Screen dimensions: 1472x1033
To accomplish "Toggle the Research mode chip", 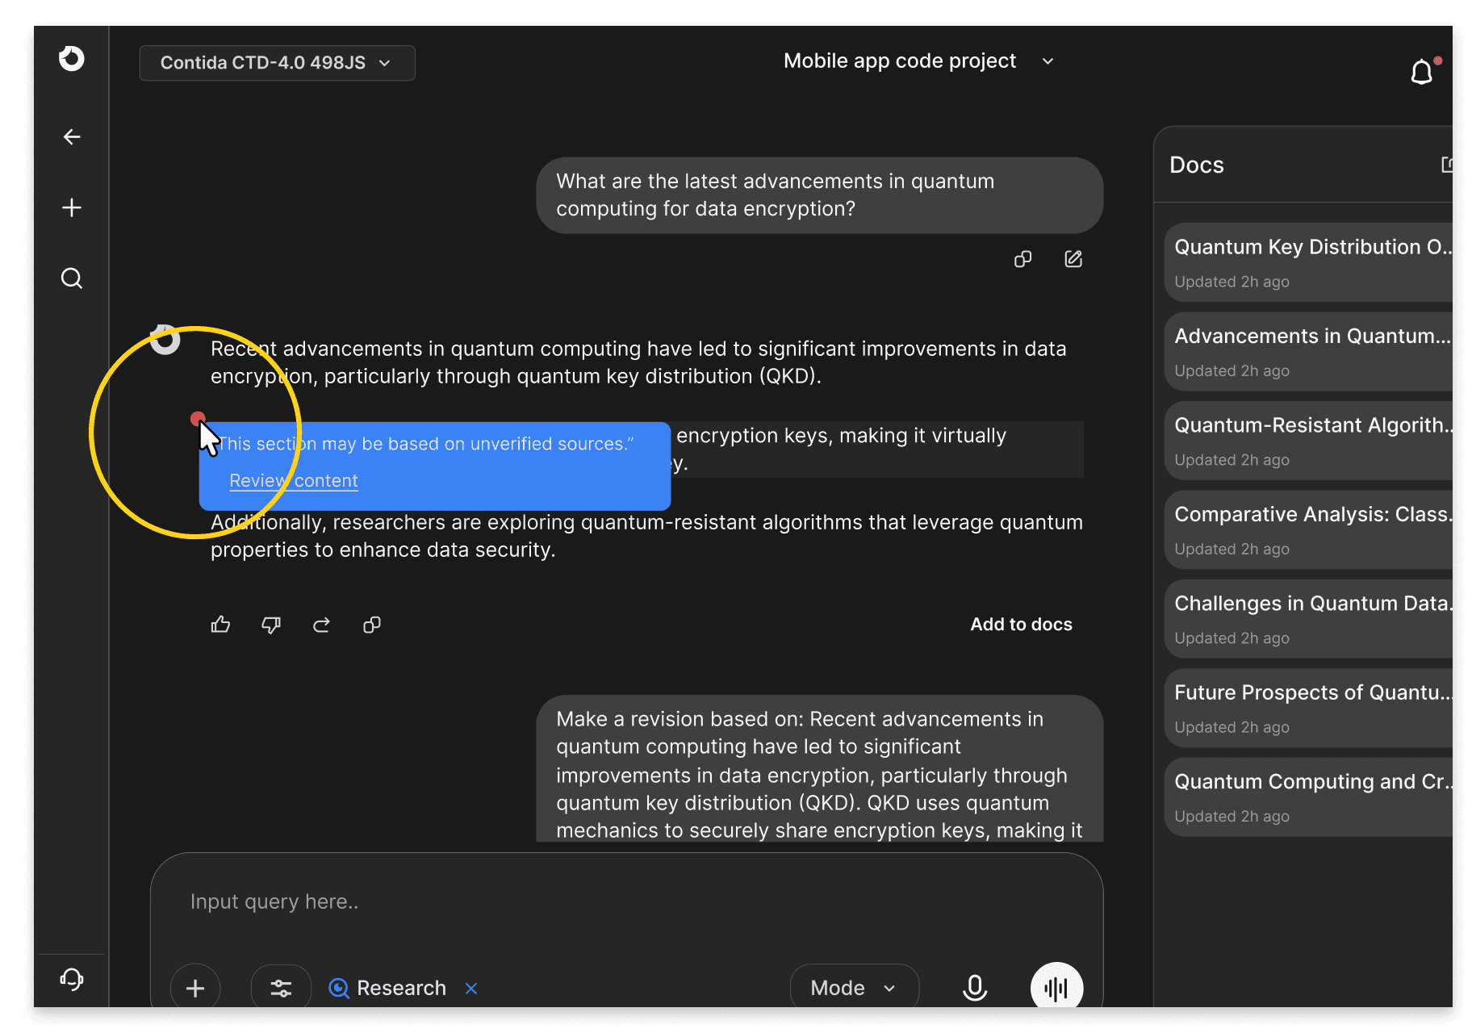I will pos(388,988).
